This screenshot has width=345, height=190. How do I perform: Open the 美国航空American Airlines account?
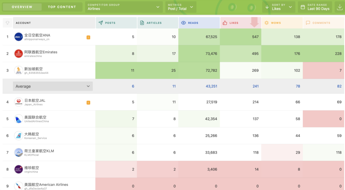click(x=46, y=185)
